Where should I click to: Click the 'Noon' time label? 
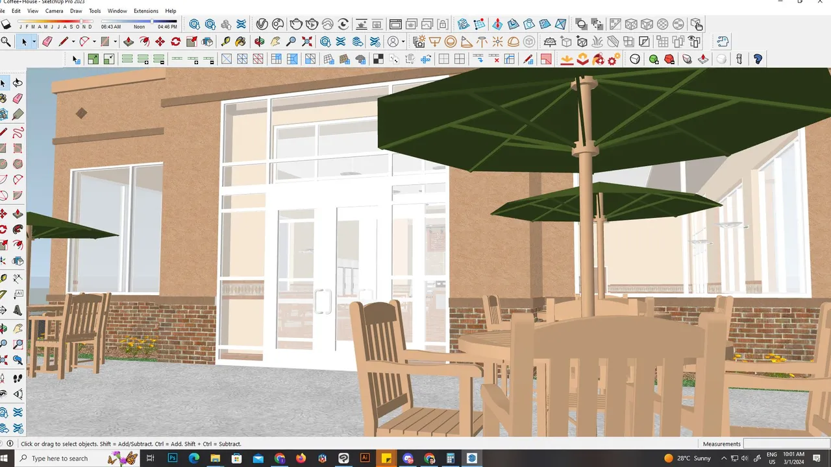click(139, 27)
